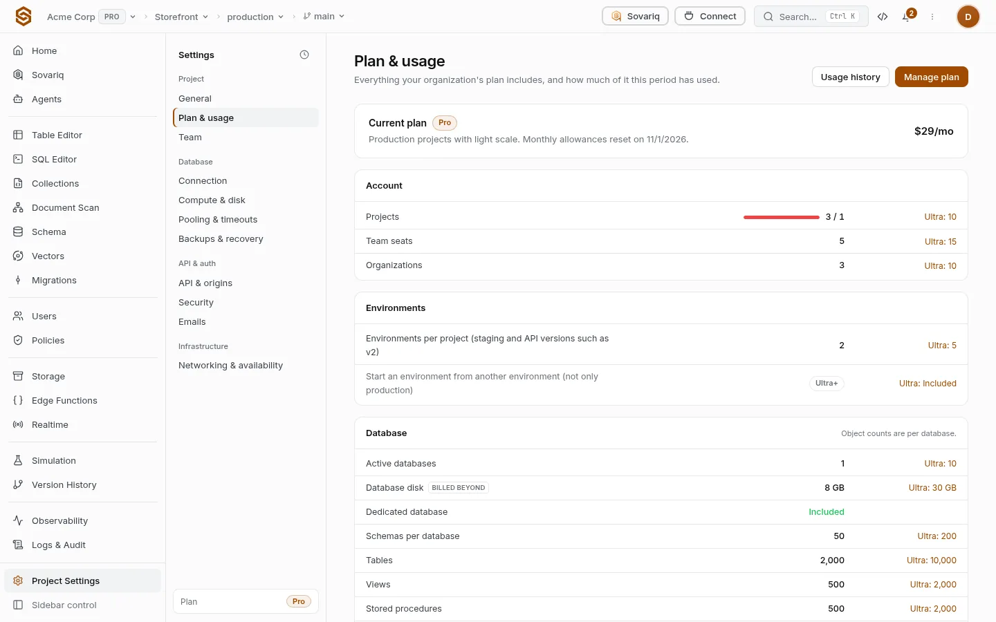Open Migrations from the sidebar

(x=83, y=280)
